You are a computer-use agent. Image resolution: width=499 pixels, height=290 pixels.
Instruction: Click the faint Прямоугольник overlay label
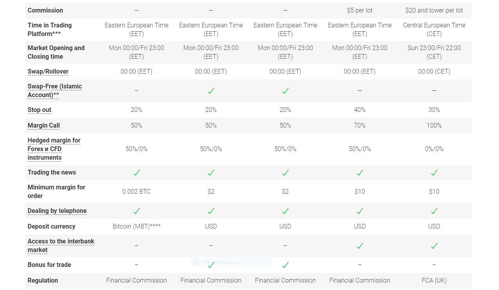[221, 262]
